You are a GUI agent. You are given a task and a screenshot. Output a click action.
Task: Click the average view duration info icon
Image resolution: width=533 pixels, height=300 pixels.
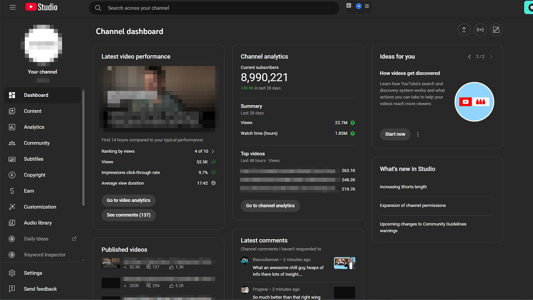(214, 183)
